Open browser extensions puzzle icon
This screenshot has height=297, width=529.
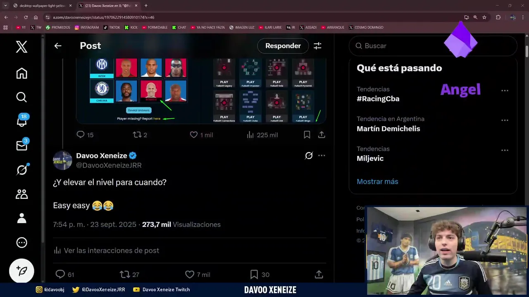[498, 17]
